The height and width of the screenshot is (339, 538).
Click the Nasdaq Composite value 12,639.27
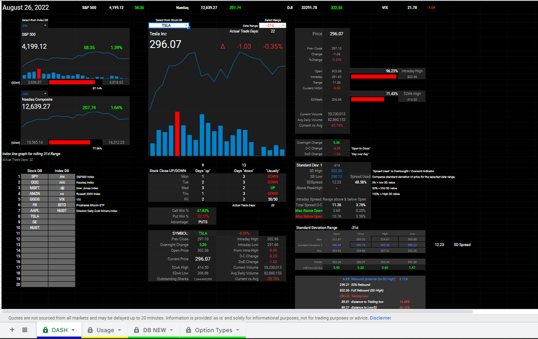[36, 106]
